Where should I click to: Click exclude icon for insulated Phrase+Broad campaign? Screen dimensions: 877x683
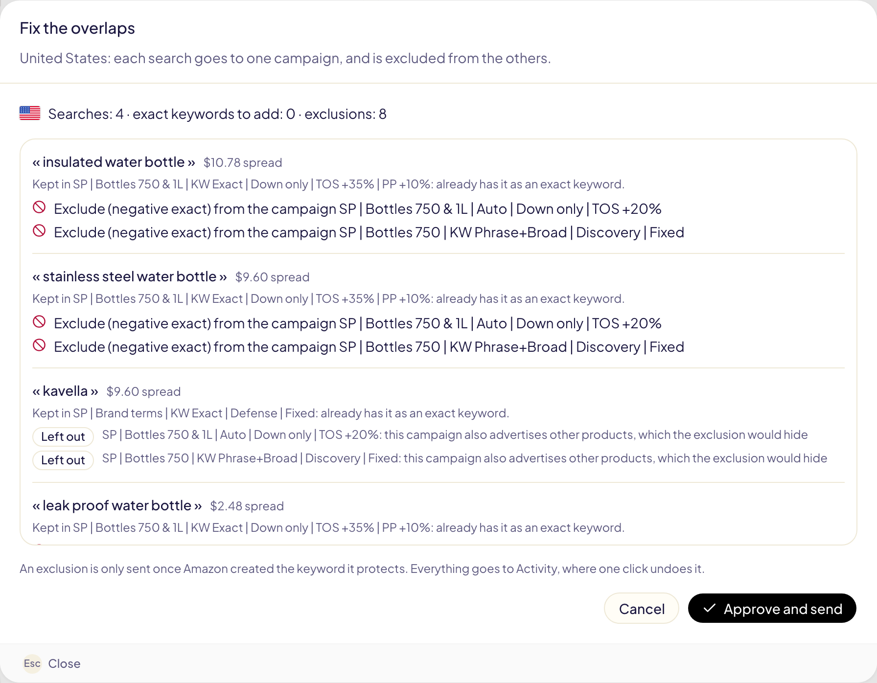pyautogui.click(x=39, y=231)
